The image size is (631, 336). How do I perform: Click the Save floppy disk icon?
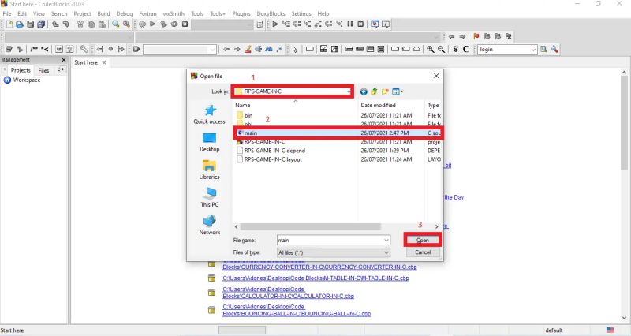[x=30, y=24]
